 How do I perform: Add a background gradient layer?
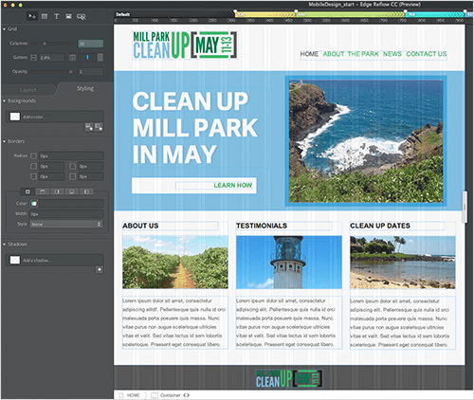(x=99, y=127)
